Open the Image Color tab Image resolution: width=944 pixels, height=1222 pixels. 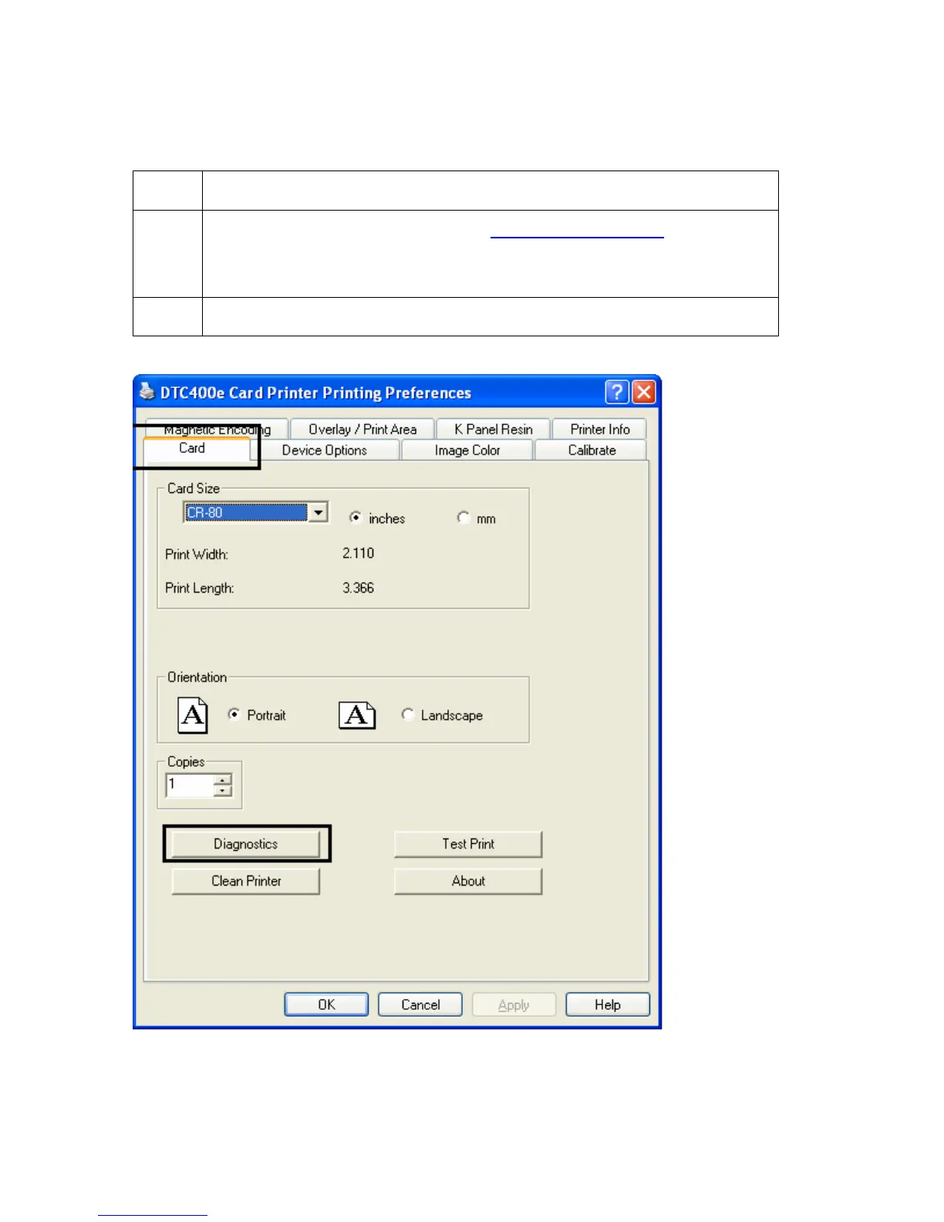(467, 450)
